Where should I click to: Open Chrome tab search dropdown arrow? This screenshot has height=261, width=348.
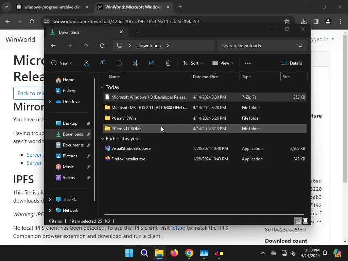point(7,7)
